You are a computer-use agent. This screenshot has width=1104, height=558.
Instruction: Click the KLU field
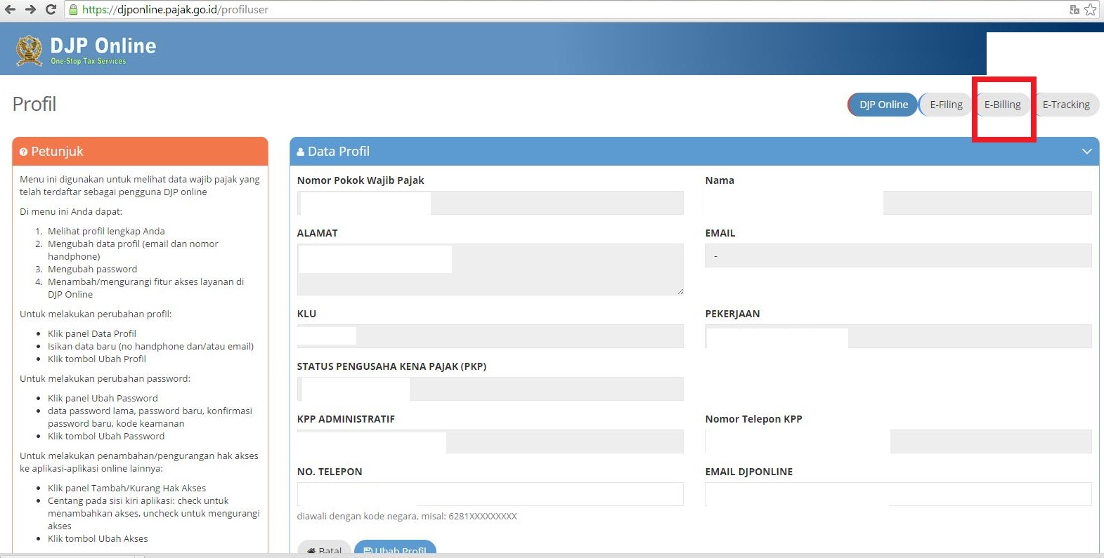pos(490,336)
